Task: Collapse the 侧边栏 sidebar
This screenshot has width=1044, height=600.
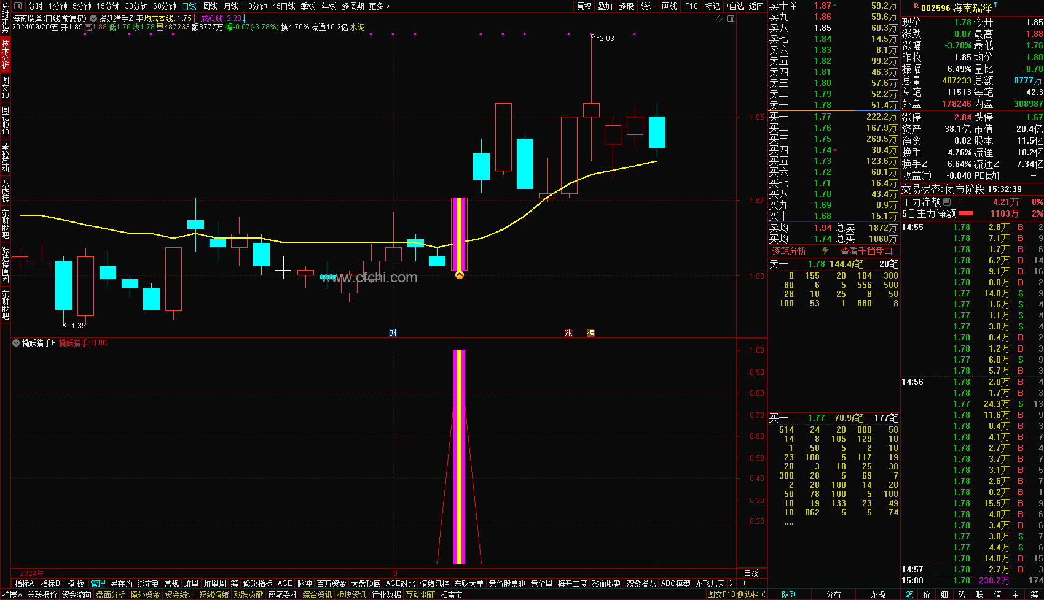Action: point(751,594)
